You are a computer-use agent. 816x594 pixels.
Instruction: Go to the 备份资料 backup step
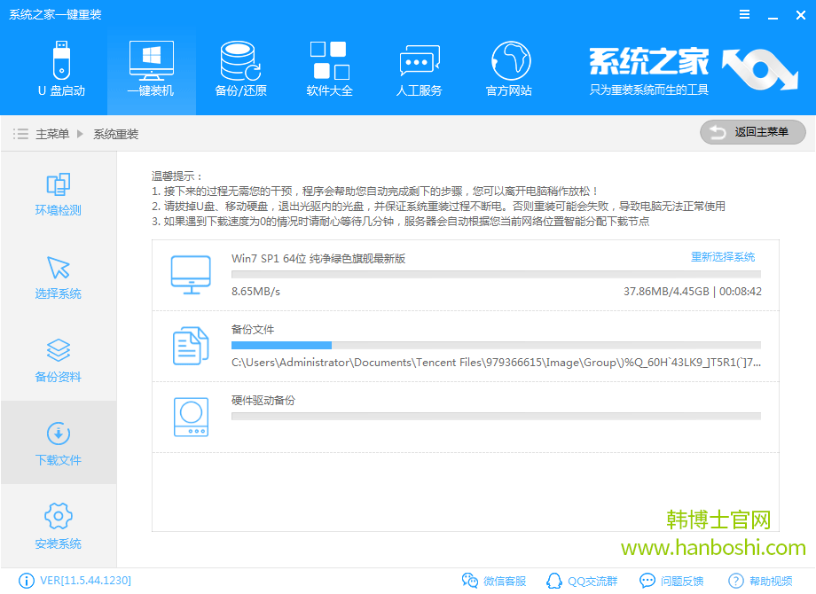pos(57,360)
